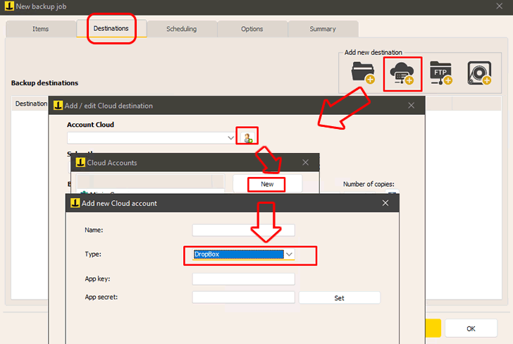Add a new cloud destination
Image resolution: width=513 pixels, height=344 pixels.
coord(402,73)
